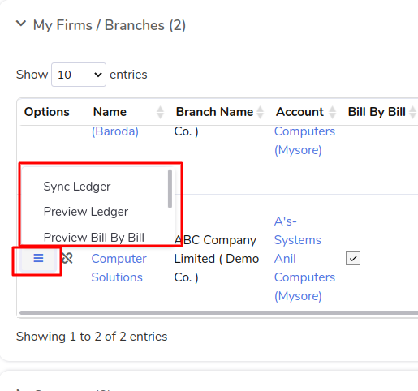Expand the collapsed section below the table
418x391 pixels.
(x=19, y=389)
